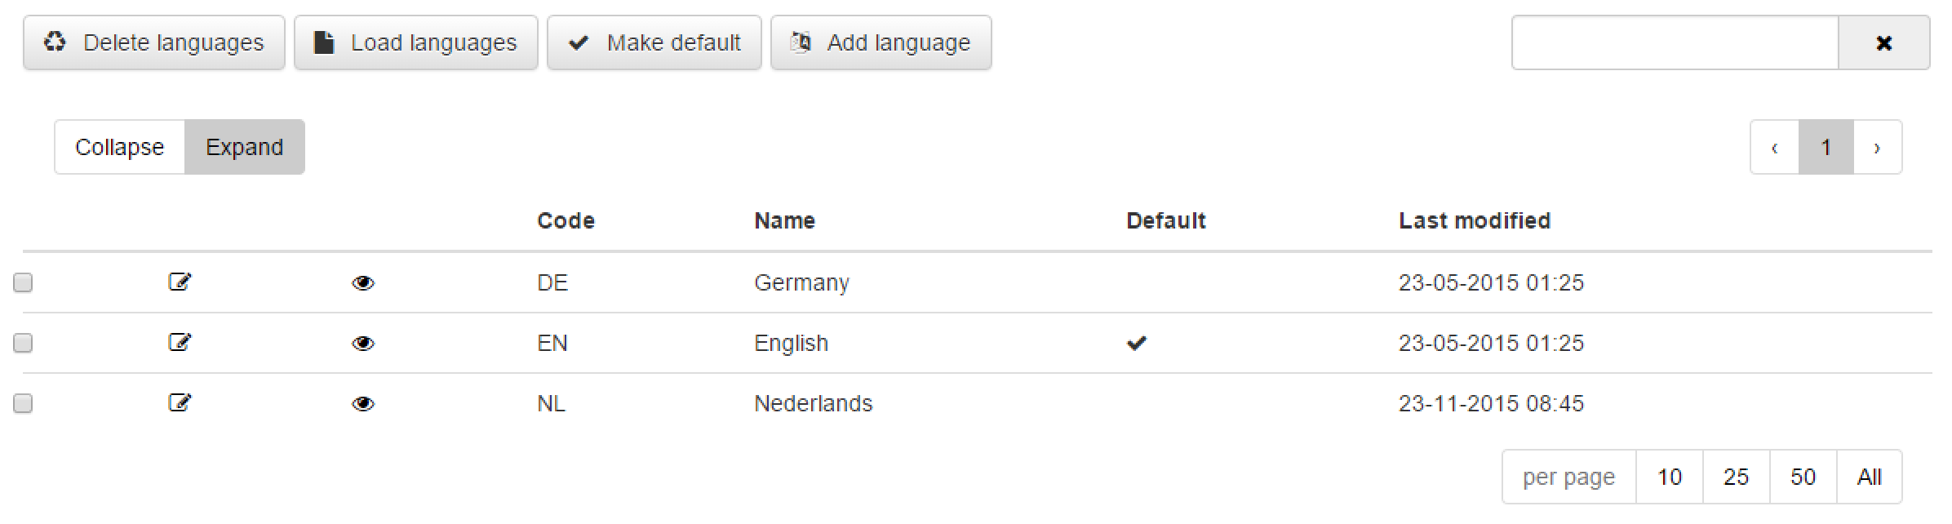Tick the checkbox for the DE row
Screen dimensions: 1952x524
23,282
